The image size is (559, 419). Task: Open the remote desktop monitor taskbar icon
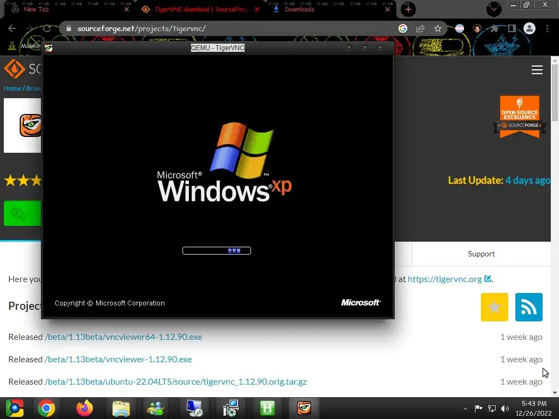pos(194,408)
